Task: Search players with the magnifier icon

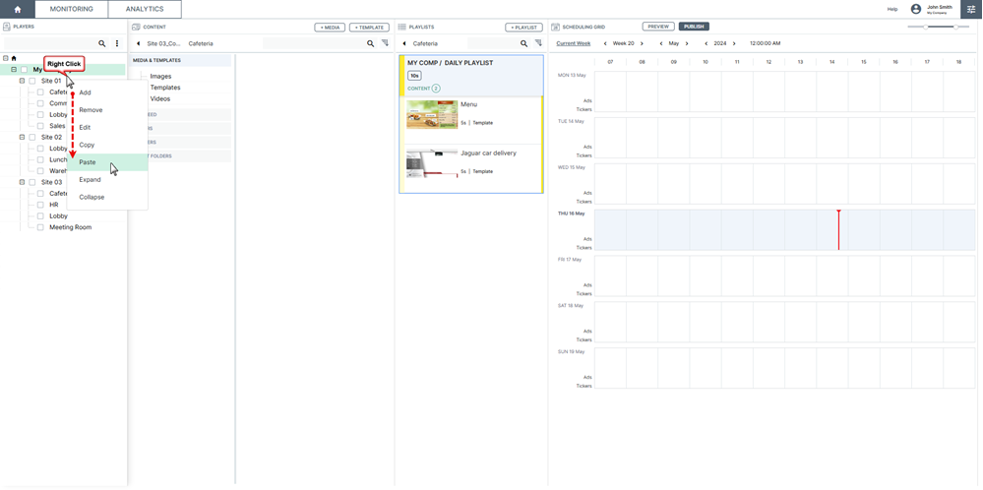Action: point(102,44)
